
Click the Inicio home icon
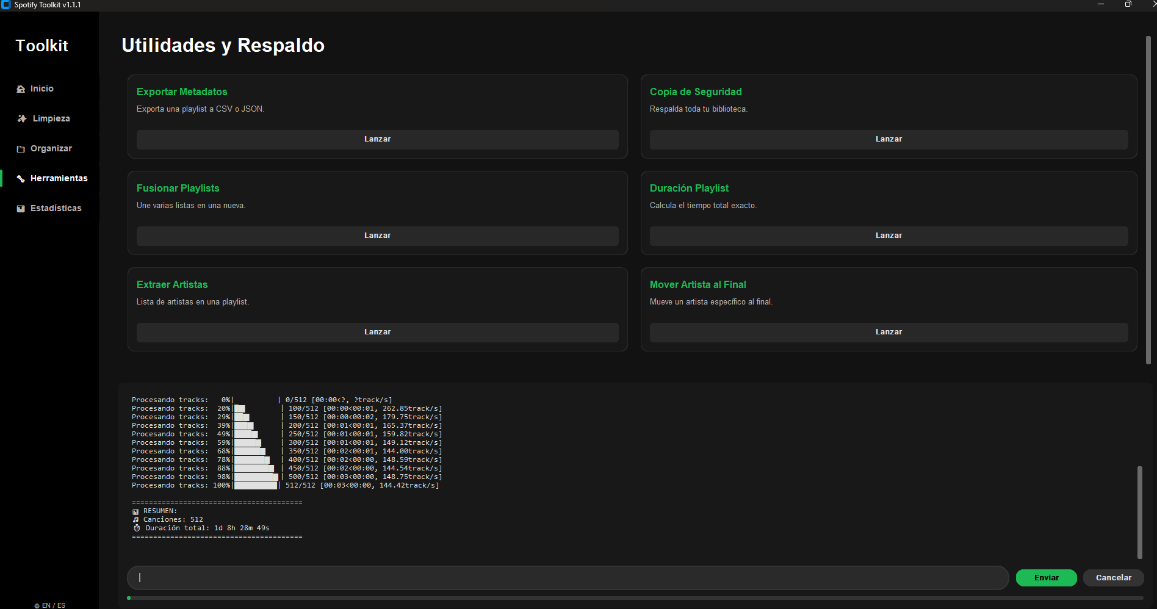[21, 89]
